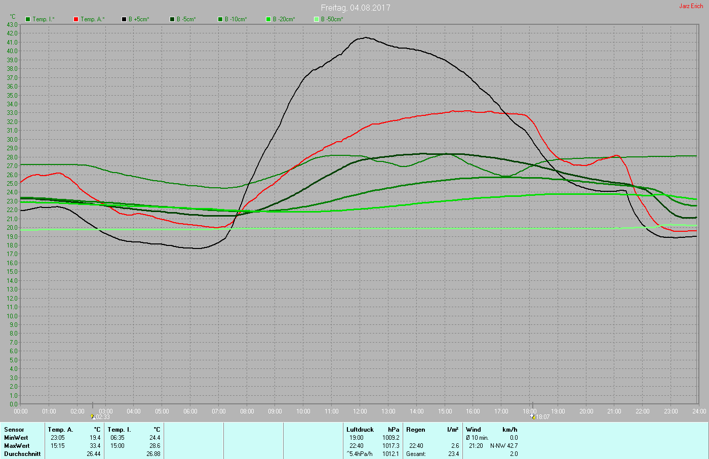Select the 'B -20cm*' legend label
This screenshot has width=709, height=459.
coord(284,19)
